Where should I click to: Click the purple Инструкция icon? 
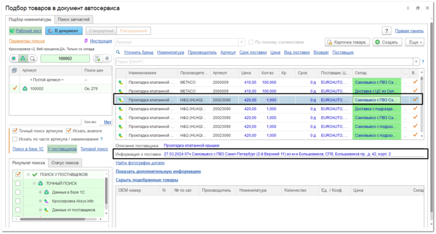point(86,41)
